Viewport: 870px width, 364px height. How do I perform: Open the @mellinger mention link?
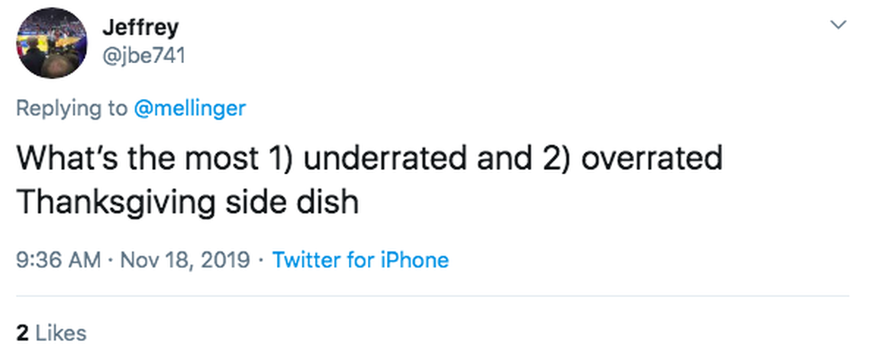(189, 108)
